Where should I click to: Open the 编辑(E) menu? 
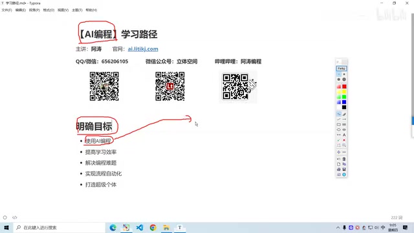(20, 10)
